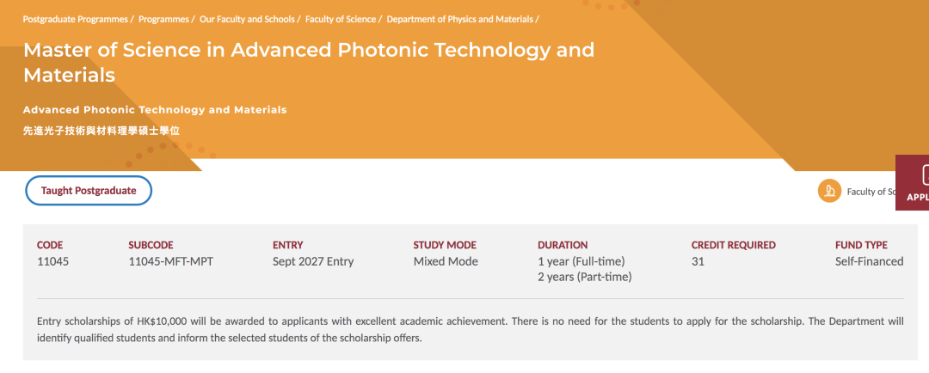
Task: Click the programme code 11045 value
Action: [52, 261]
